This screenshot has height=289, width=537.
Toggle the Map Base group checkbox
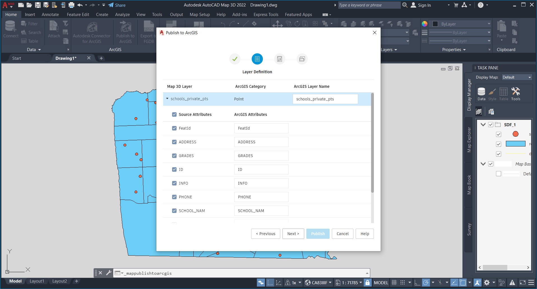(x=491, y=164)
